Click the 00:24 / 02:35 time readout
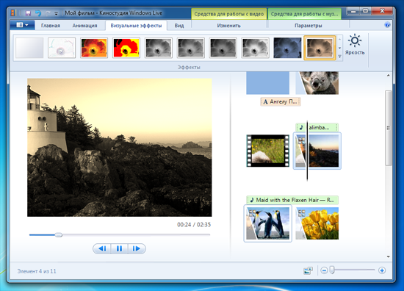 [x=194, y=225]
